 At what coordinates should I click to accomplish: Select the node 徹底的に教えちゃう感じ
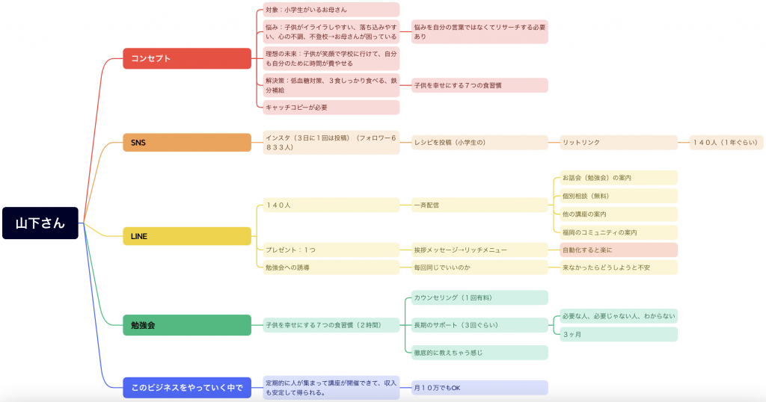point(479,353)
